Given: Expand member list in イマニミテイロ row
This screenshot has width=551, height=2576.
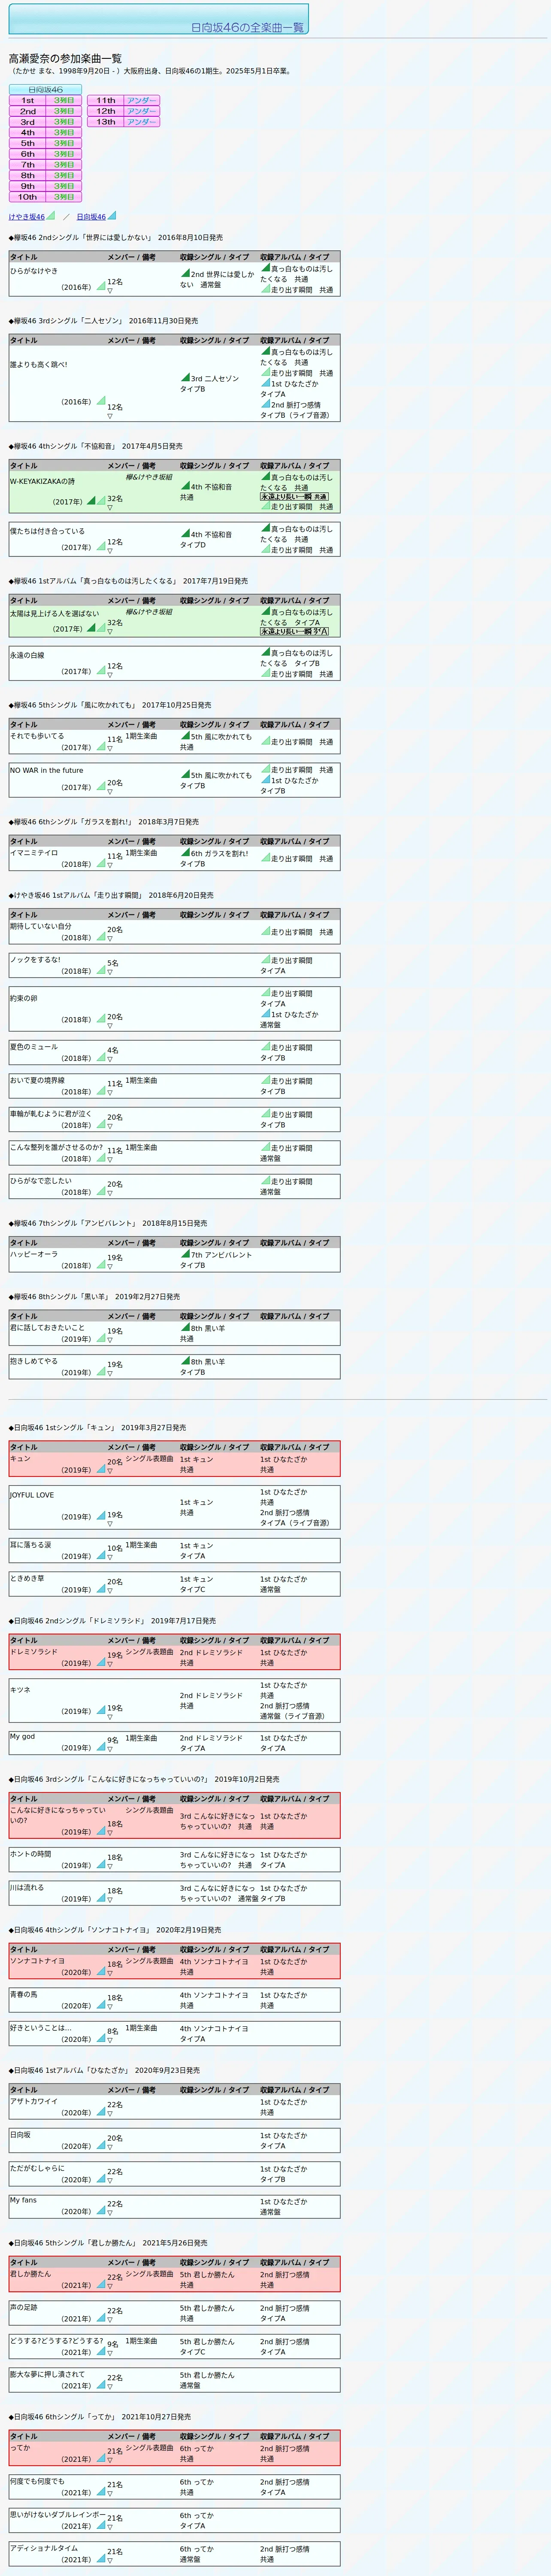Looking at the screenshot, I should [110, 865].
